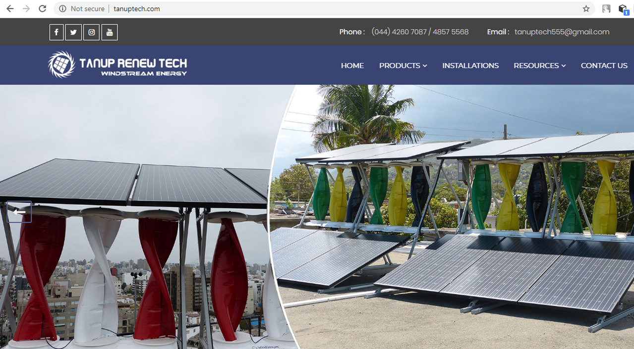Viewport: 634px width, 349px height.
Task: Reload the page in the browser
Action: 43,8
